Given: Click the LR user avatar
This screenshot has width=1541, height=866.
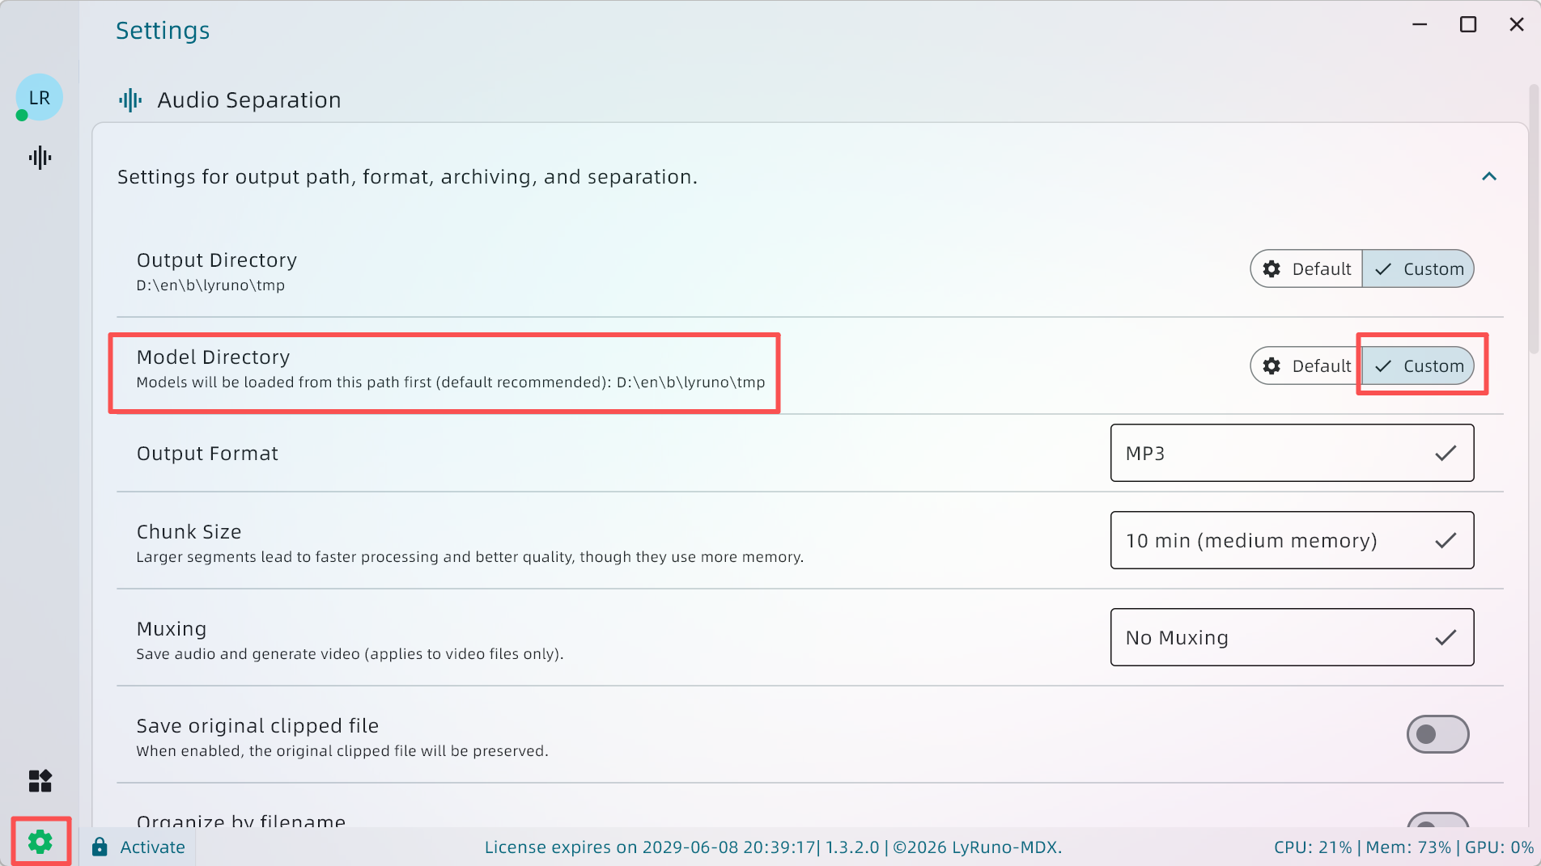Looking at the screenshot, I should (39, 98).
